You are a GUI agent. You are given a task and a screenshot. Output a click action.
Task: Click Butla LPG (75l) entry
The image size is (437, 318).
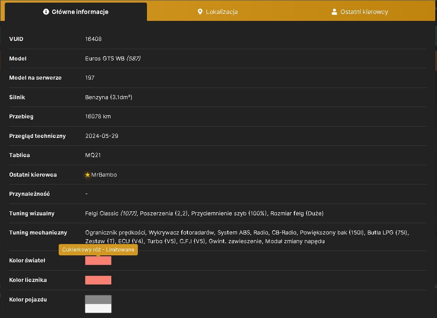pyautogui.click(x=388, y=233)
